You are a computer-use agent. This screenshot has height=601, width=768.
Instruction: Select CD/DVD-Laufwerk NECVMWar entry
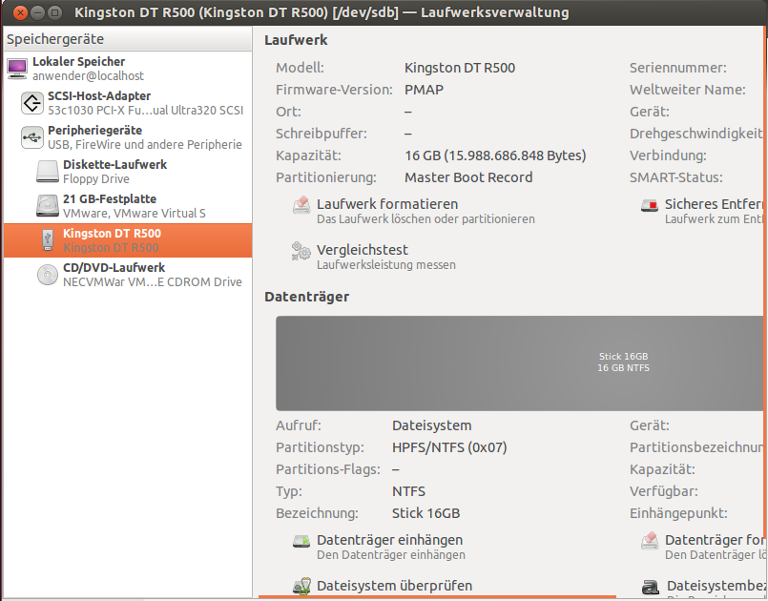click(128, 275)
